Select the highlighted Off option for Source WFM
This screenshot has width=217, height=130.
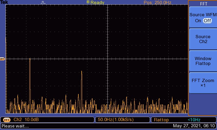point(207,21)
